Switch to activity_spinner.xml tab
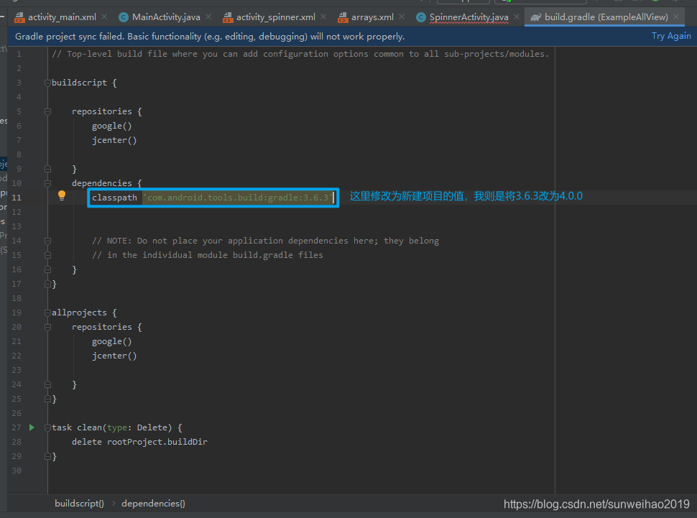Viewport: 697px width, 518px height. (276, 17)
